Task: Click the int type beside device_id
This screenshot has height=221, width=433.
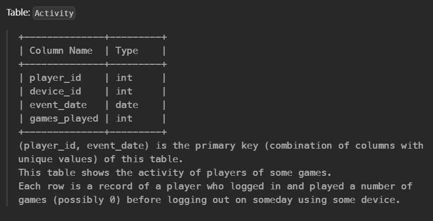Action: (124, 91)
